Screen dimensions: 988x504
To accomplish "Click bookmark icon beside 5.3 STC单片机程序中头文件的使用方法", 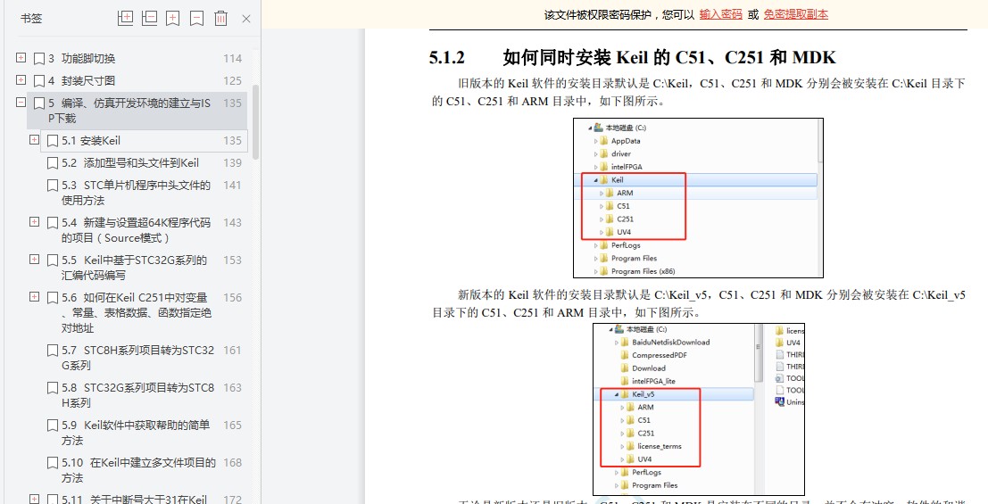I will (53, 186).
